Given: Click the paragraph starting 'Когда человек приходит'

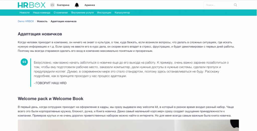Looking at the screenshot, I should click(x=126, y=47).
